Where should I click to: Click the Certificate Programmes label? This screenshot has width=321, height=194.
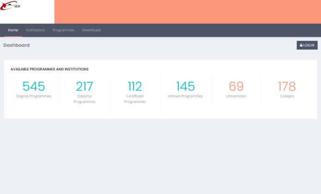(x=135, y=99)
